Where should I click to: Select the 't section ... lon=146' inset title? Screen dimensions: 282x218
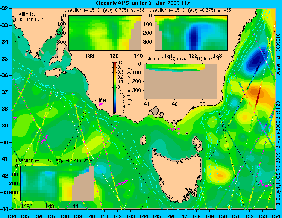pyautogui.click(x=179, y=59)
